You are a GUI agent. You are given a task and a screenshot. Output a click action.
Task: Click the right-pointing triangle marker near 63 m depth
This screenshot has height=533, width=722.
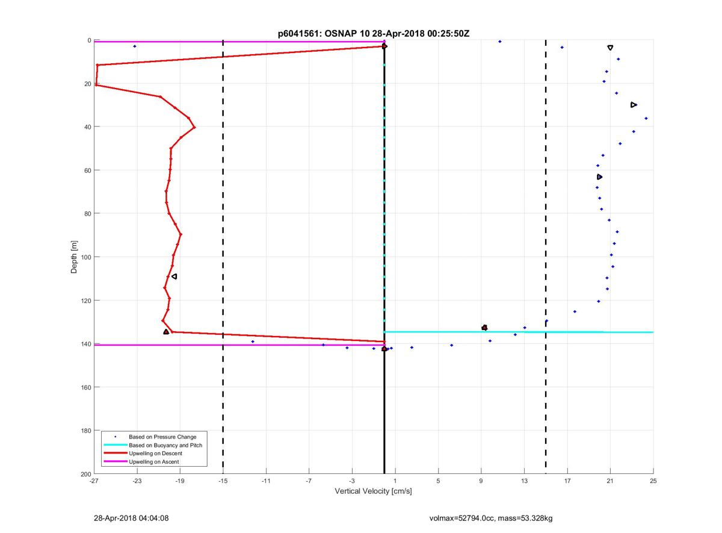(599, 177)
